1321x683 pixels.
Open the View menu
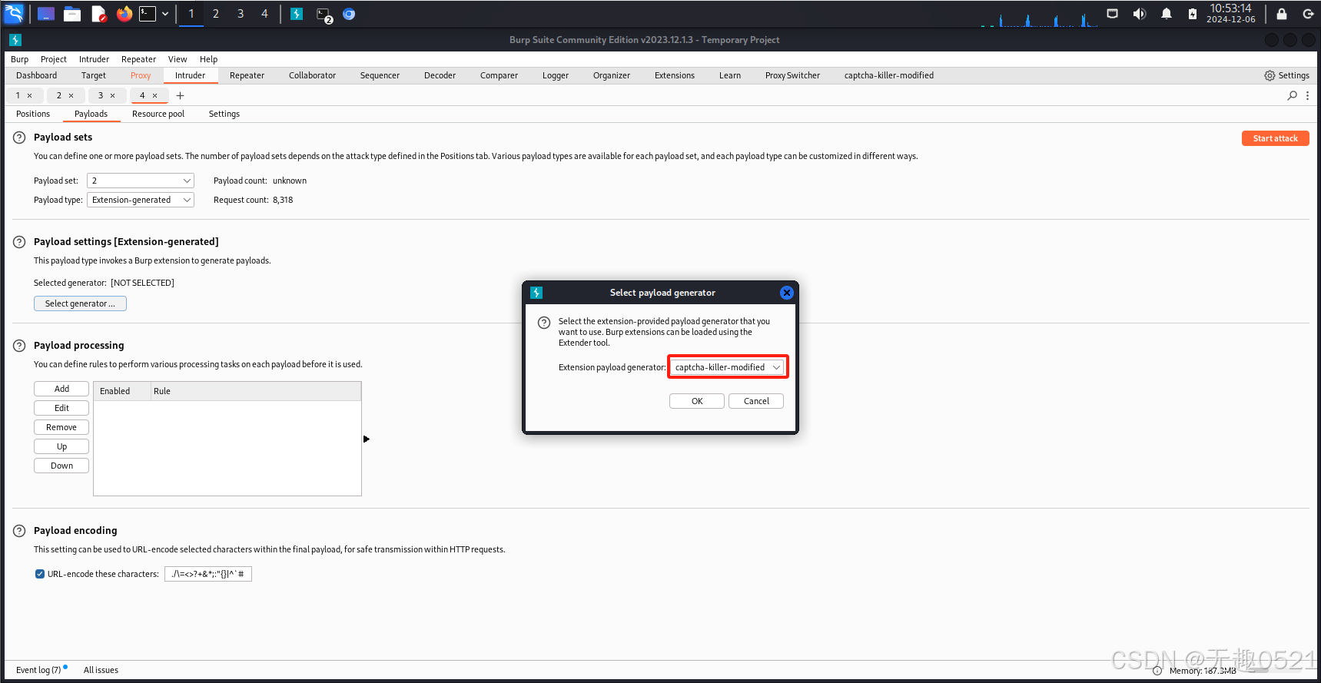point(178,59)
